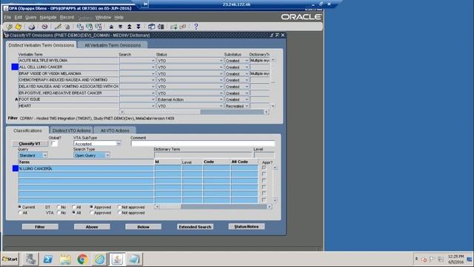Tick the Appr? checkbox on the % LUNG CANCER% row

point(264,168)
